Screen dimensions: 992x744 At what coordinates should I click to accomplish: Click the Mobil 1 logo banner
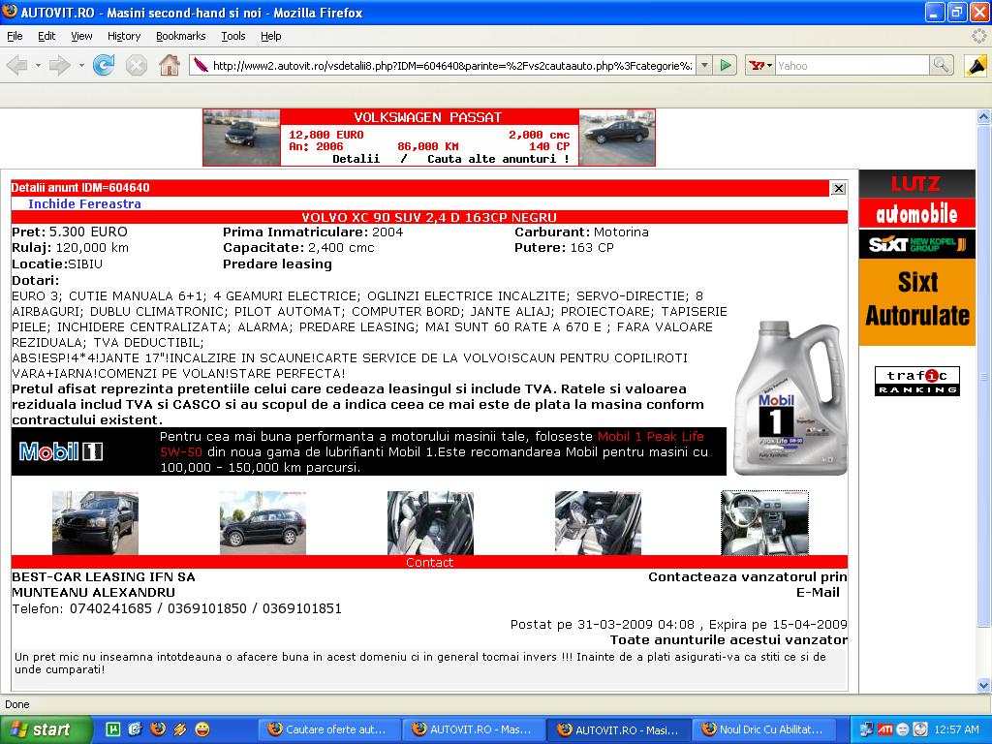tap(61, 451)
